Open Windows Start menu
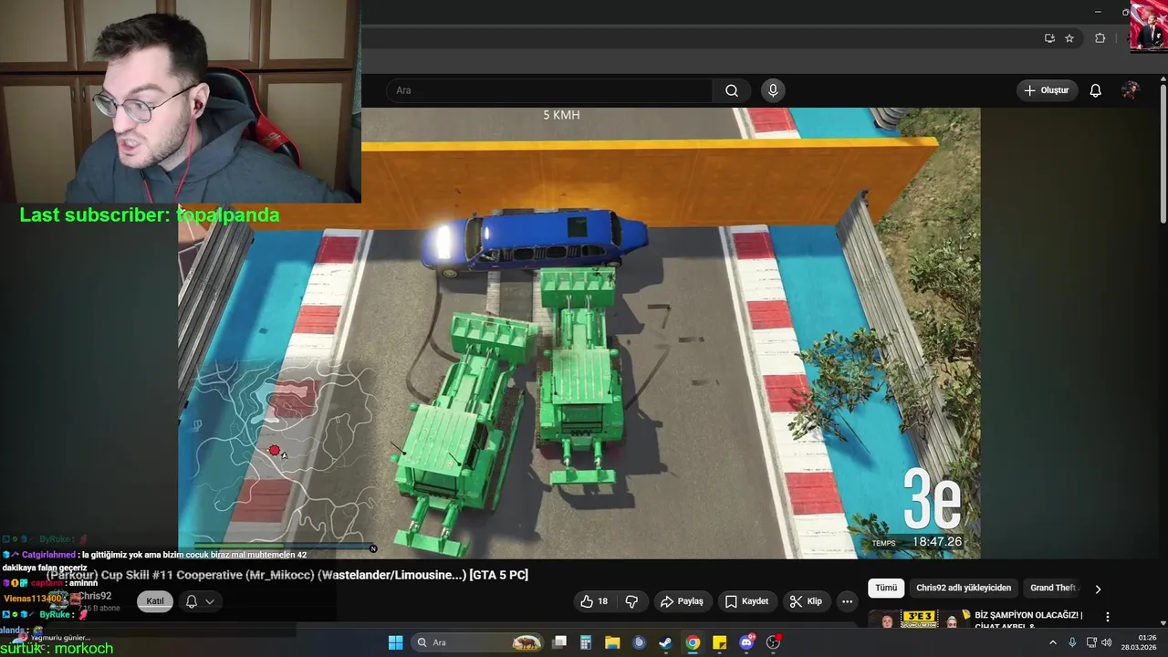Image resolution: width=1168 pixels, height=657 pixels. coord(395,642)
